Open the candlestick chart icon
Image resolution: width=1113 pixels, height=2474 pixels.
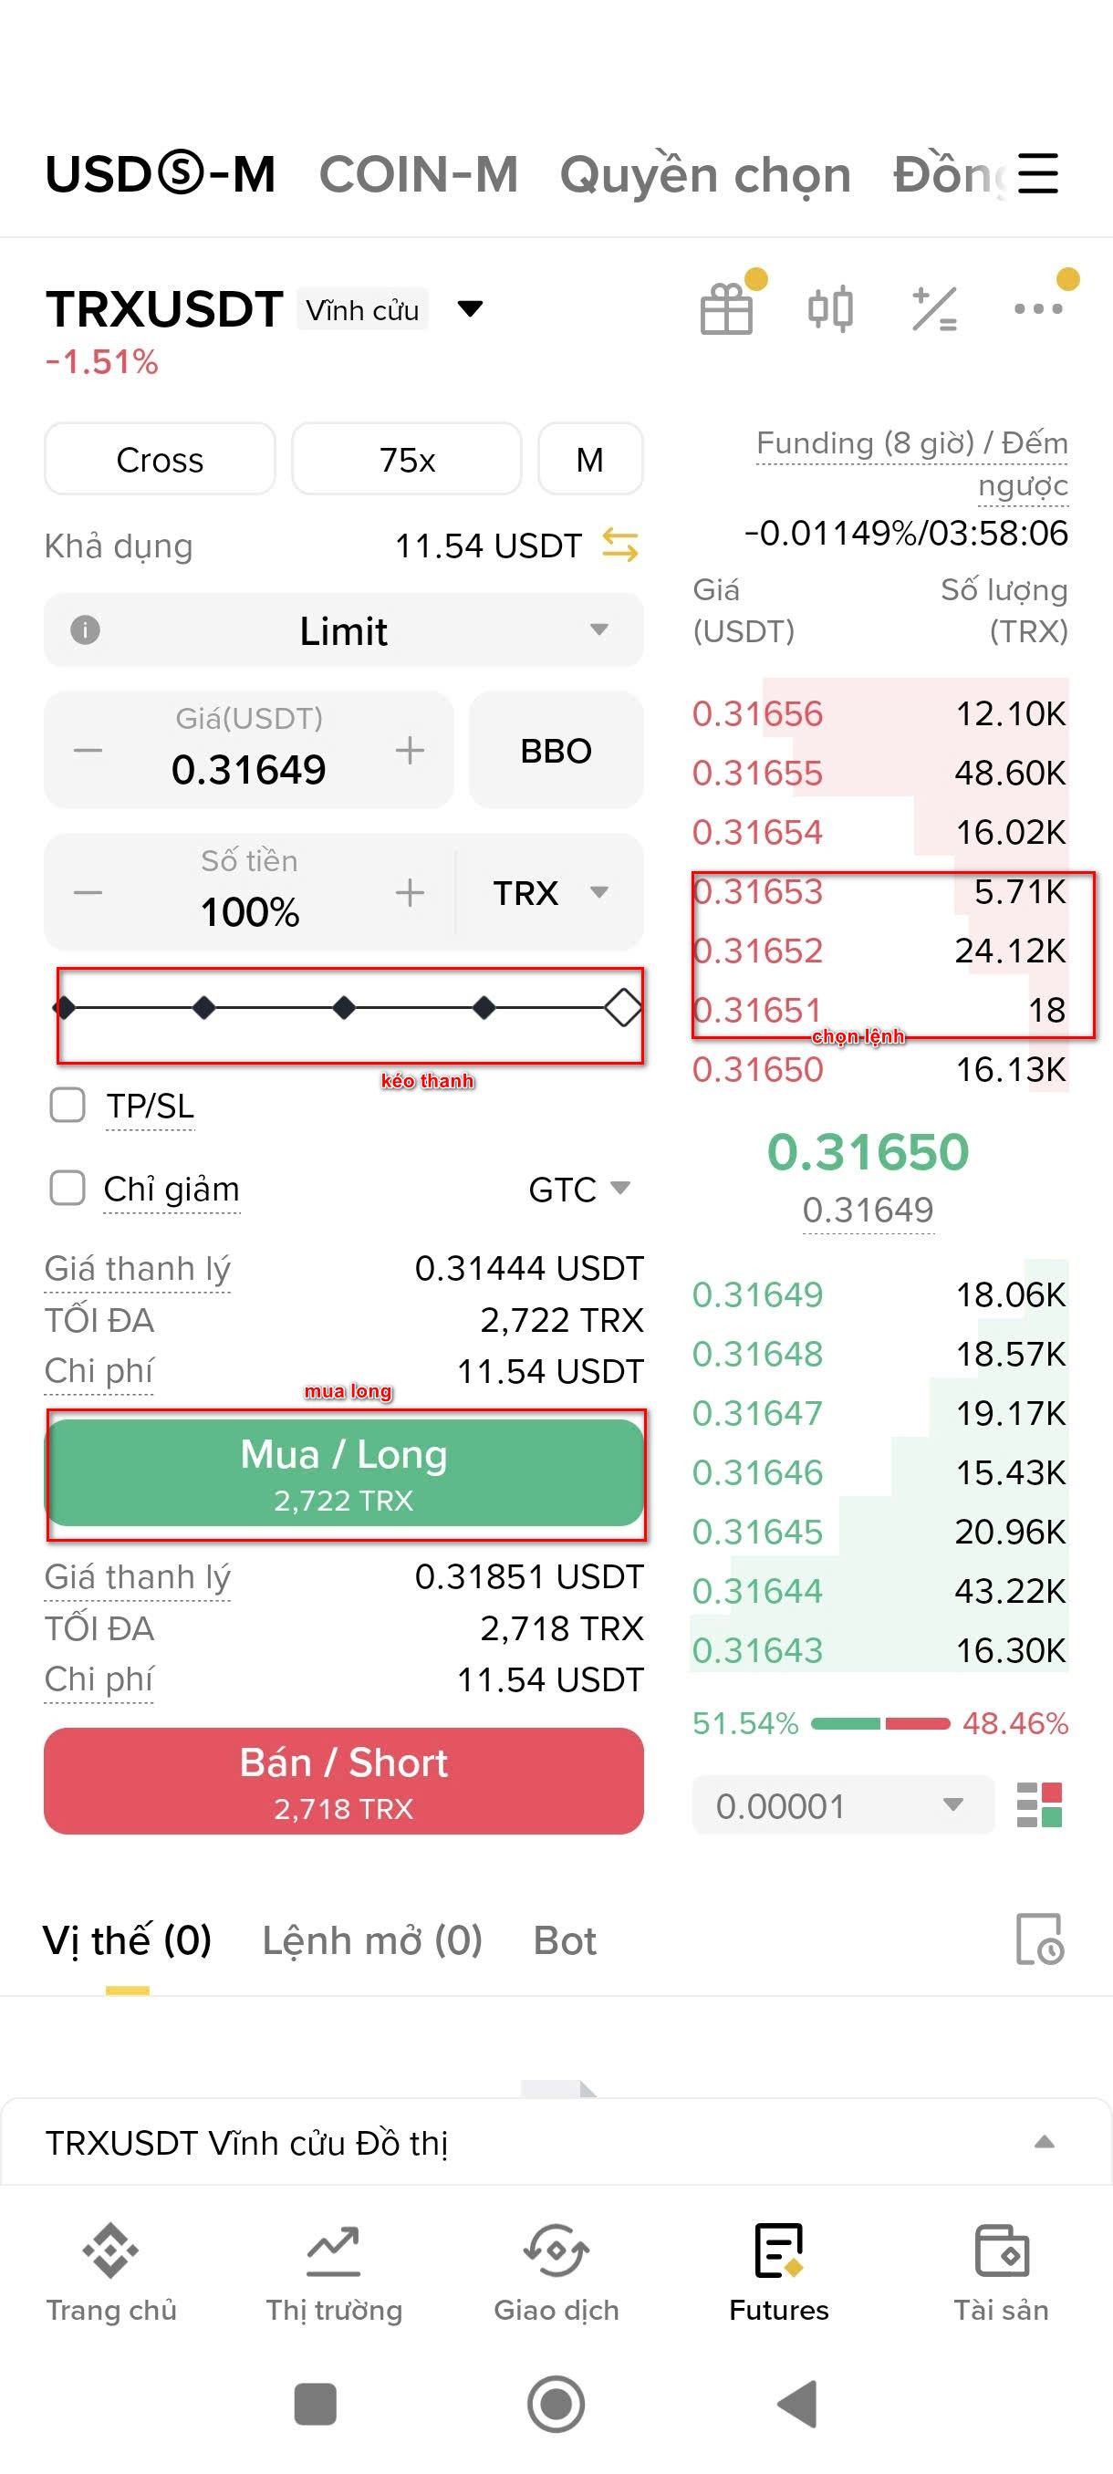click(831, 308)
